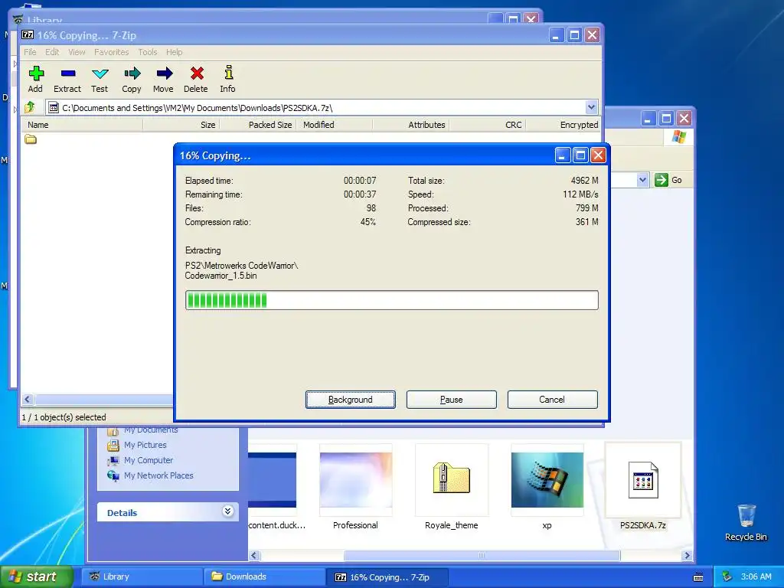This screenshot has height=588, width=784.
Task: Open the Recycle Bin on the desktop
Action: [746, 522]
